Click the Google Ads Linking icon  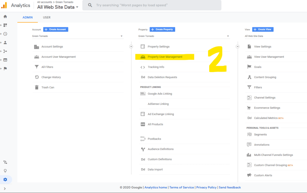pos(143,94)
